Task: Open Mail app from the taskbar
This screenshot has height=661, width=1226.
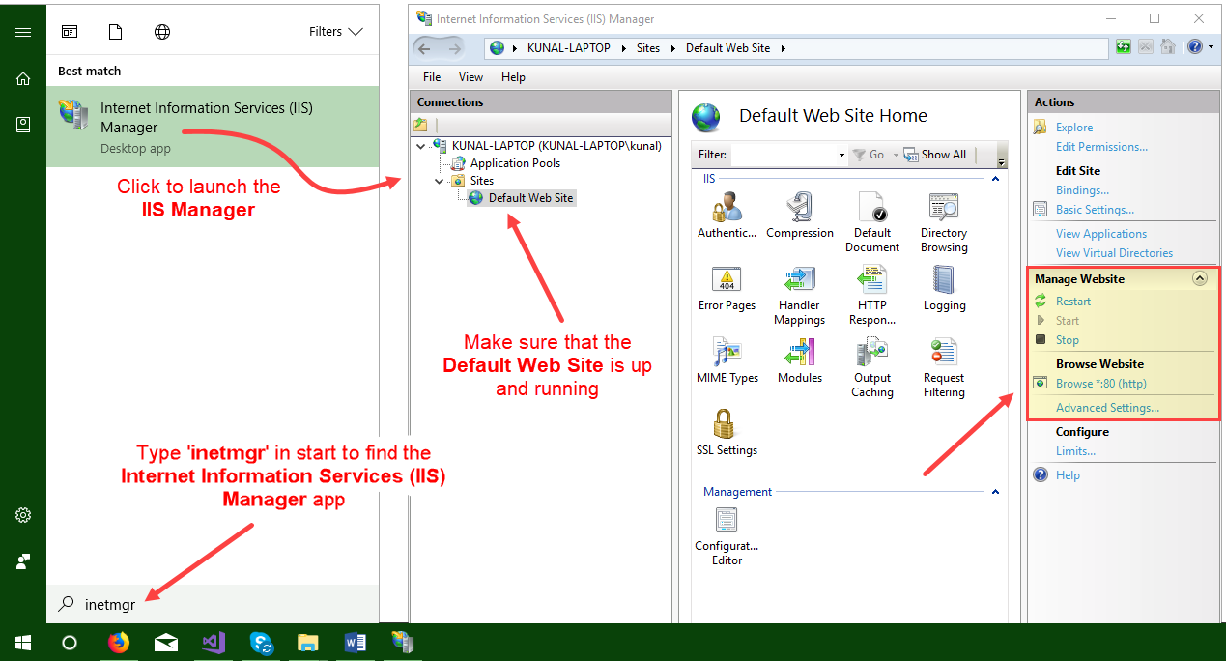Action: [165, 642]
